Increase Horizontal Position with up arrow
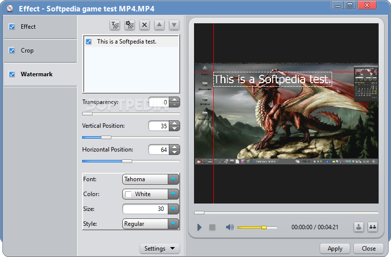391x257 pixels. click(x=174, y=147)
